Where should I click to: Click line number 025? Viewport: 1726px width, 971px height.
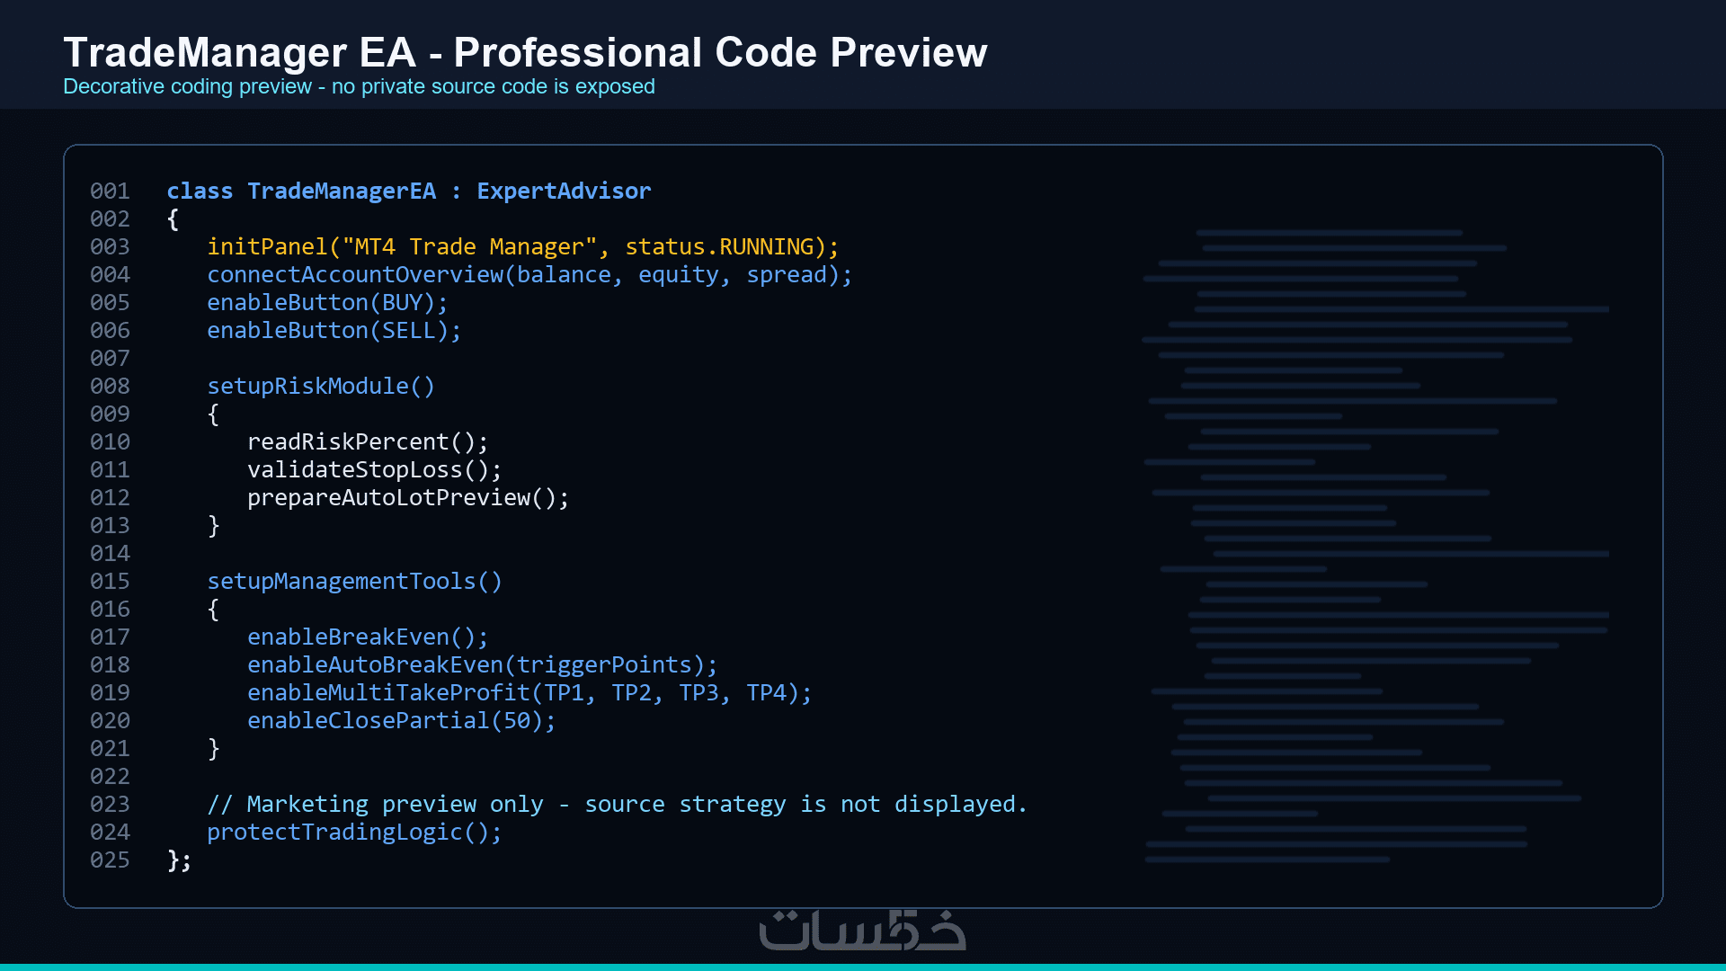tap(110, 860)
